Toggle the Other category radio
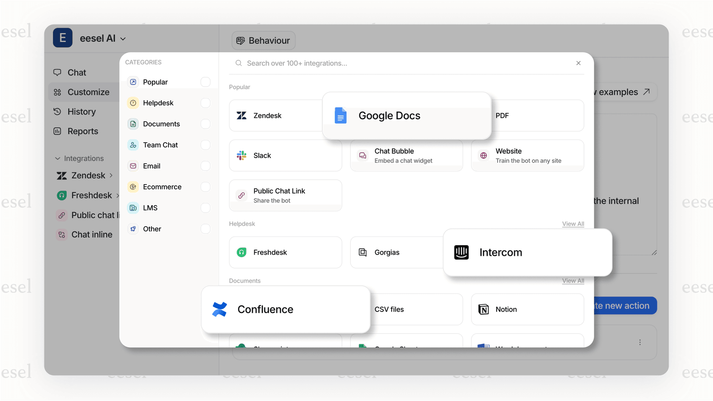713x401 pixels. [205, 229]
